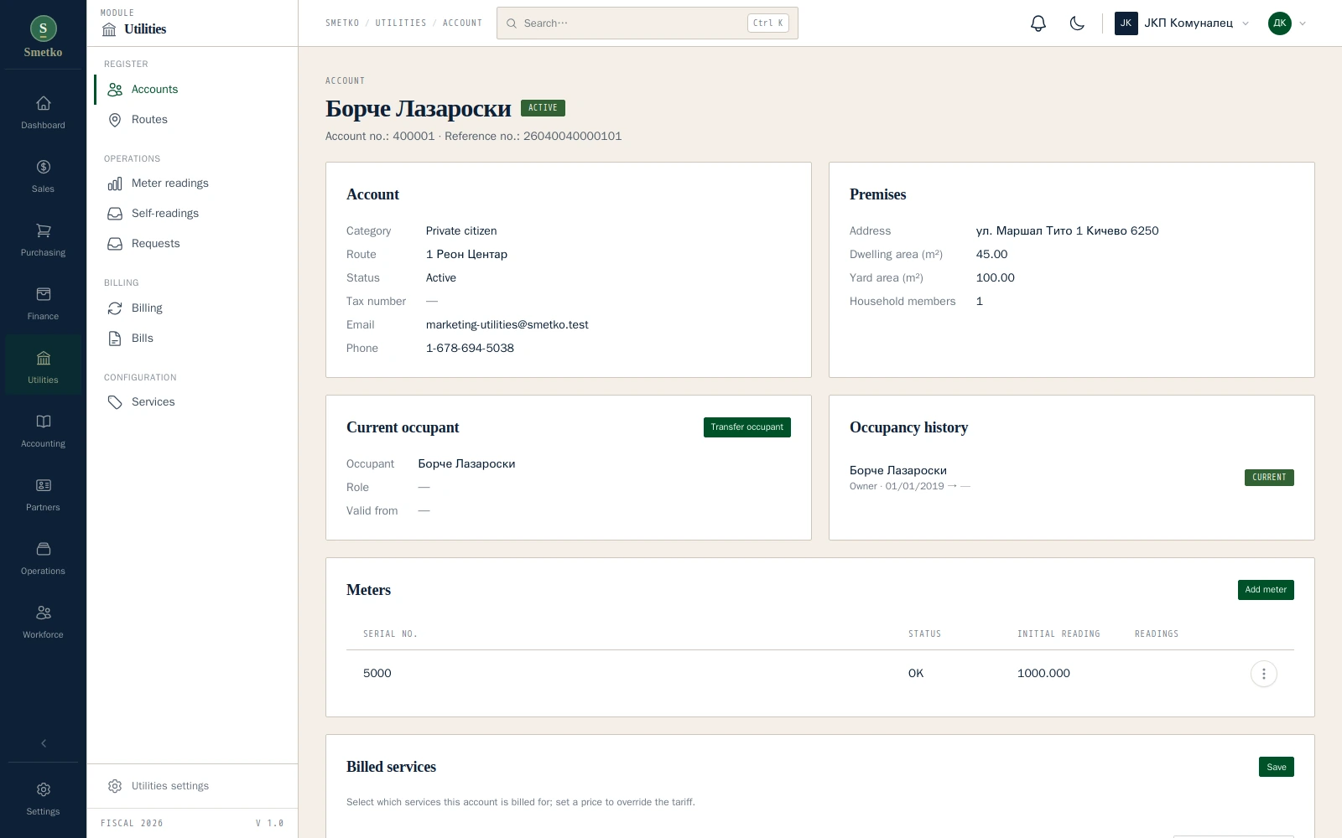The image size is (1342, 838).
Task: Click the ACTIVE status badge
Action: point(543,108)
